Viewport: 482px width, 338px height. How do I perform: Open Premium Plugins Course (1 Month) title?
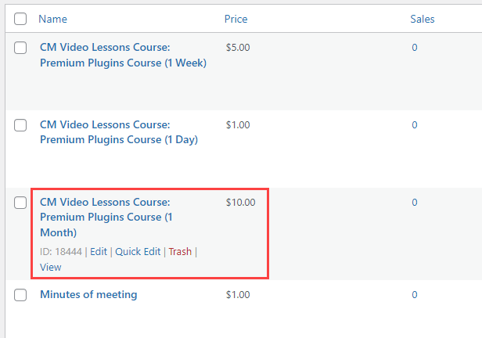106,218
